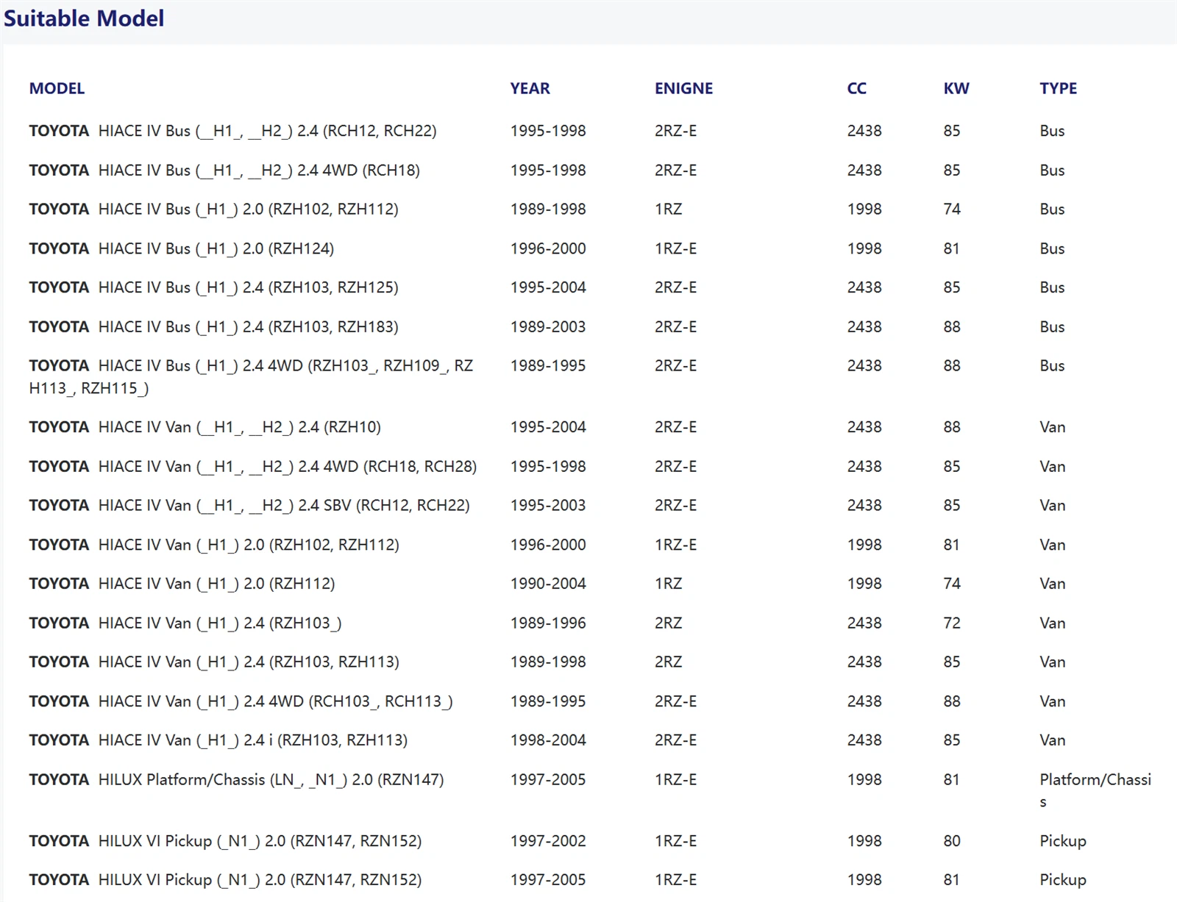Click KW value '88' in the Bus RZH183 row
Screen dimensions: 1177x902
click(x=952, y=327)
